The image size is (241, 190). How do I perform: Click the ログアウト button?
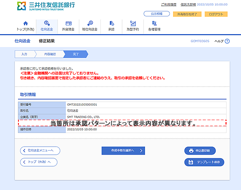pos(216,14)
